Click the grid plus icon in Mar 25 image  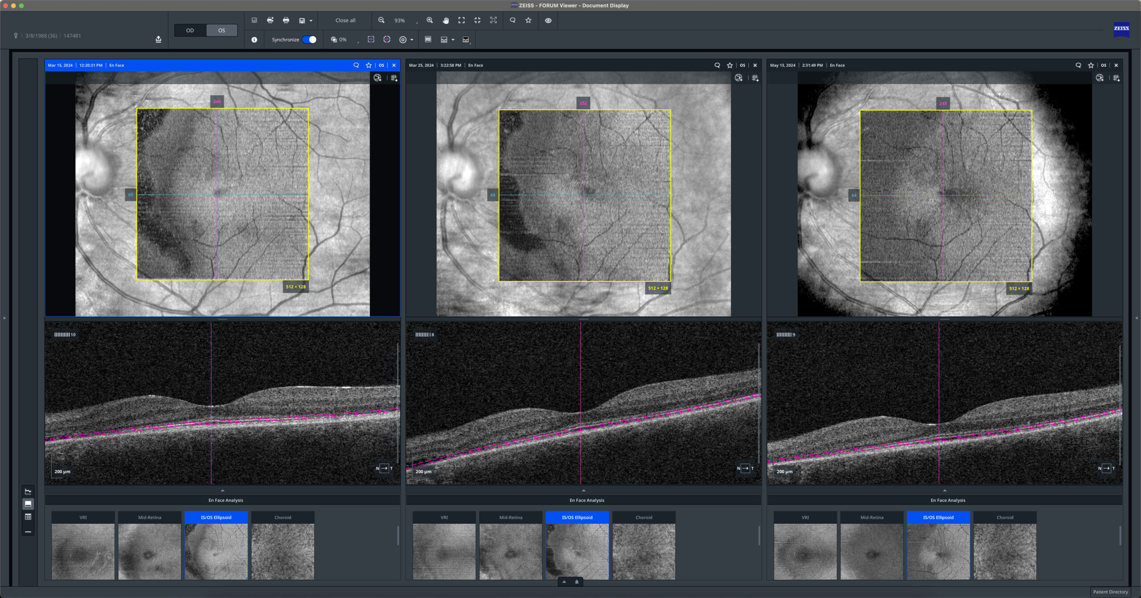[755, 78]
